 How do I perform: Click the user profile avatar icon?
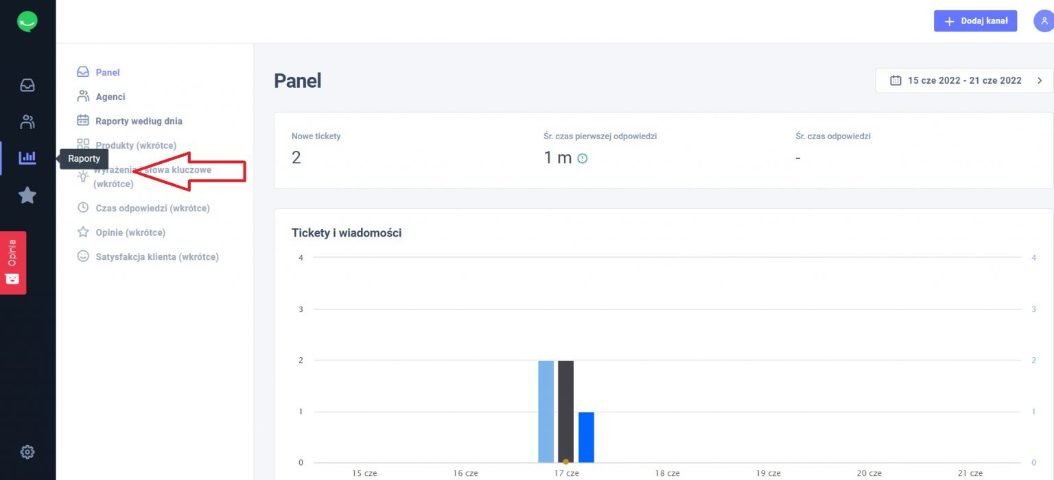1043,21
